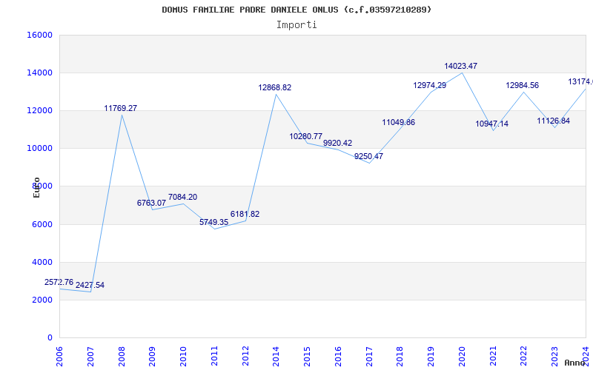Image resolution: width=593 pixels, height=370 pixels.
Task: Click the 2008 x-axis year label
Action: [x=122, y=354]
